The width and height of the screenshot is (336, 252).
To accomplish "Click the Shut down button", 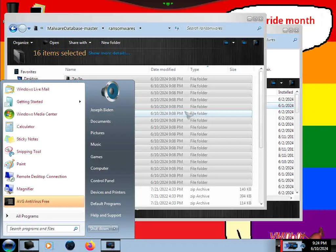I will point(99,229).
